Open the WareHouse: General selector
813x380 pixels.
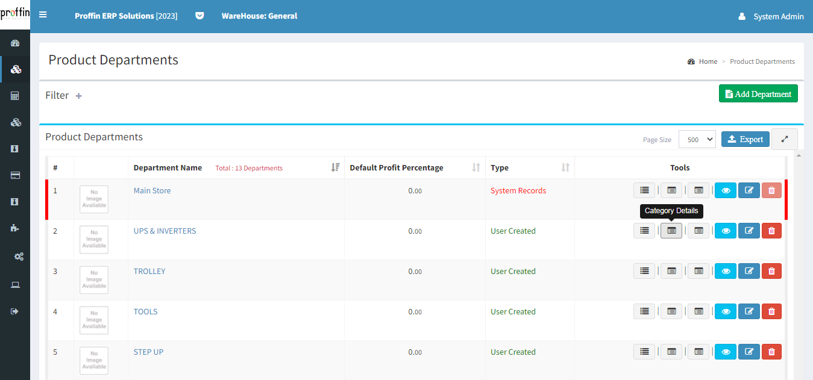259,16
